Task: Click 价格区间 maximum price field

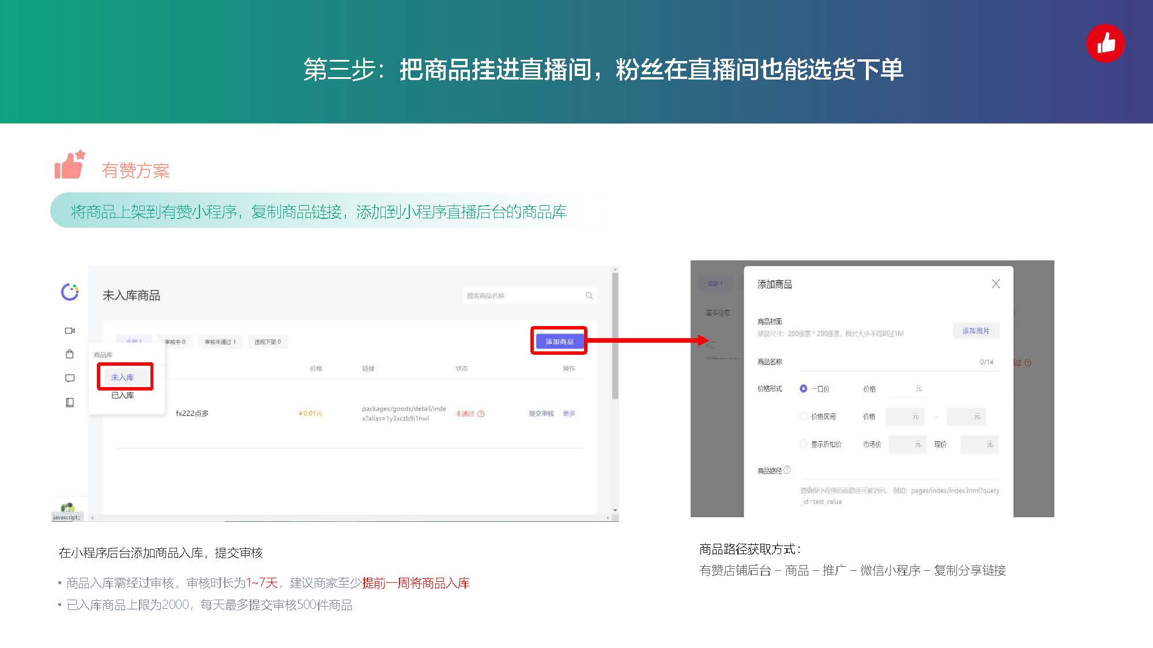Action: [967, 416]
